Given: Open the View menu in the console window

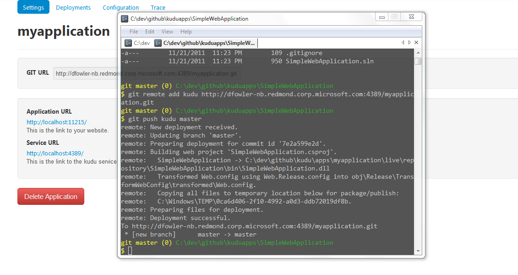Looking at the screenshot, I should click(x=167, y=32).
